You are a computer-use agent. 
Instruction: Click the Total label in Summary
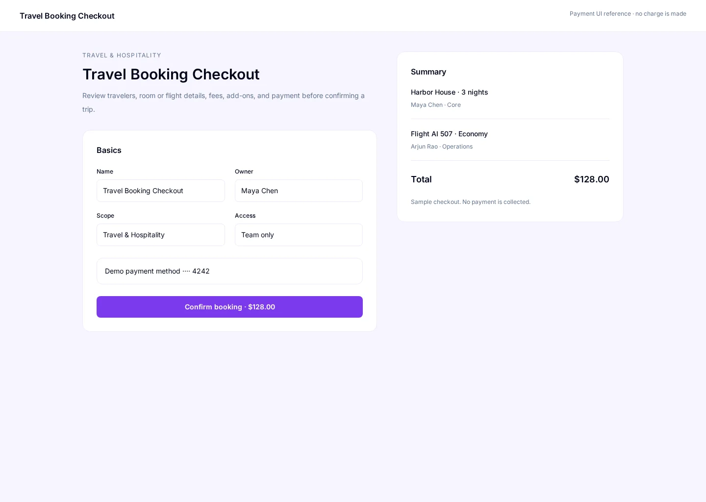421,179
